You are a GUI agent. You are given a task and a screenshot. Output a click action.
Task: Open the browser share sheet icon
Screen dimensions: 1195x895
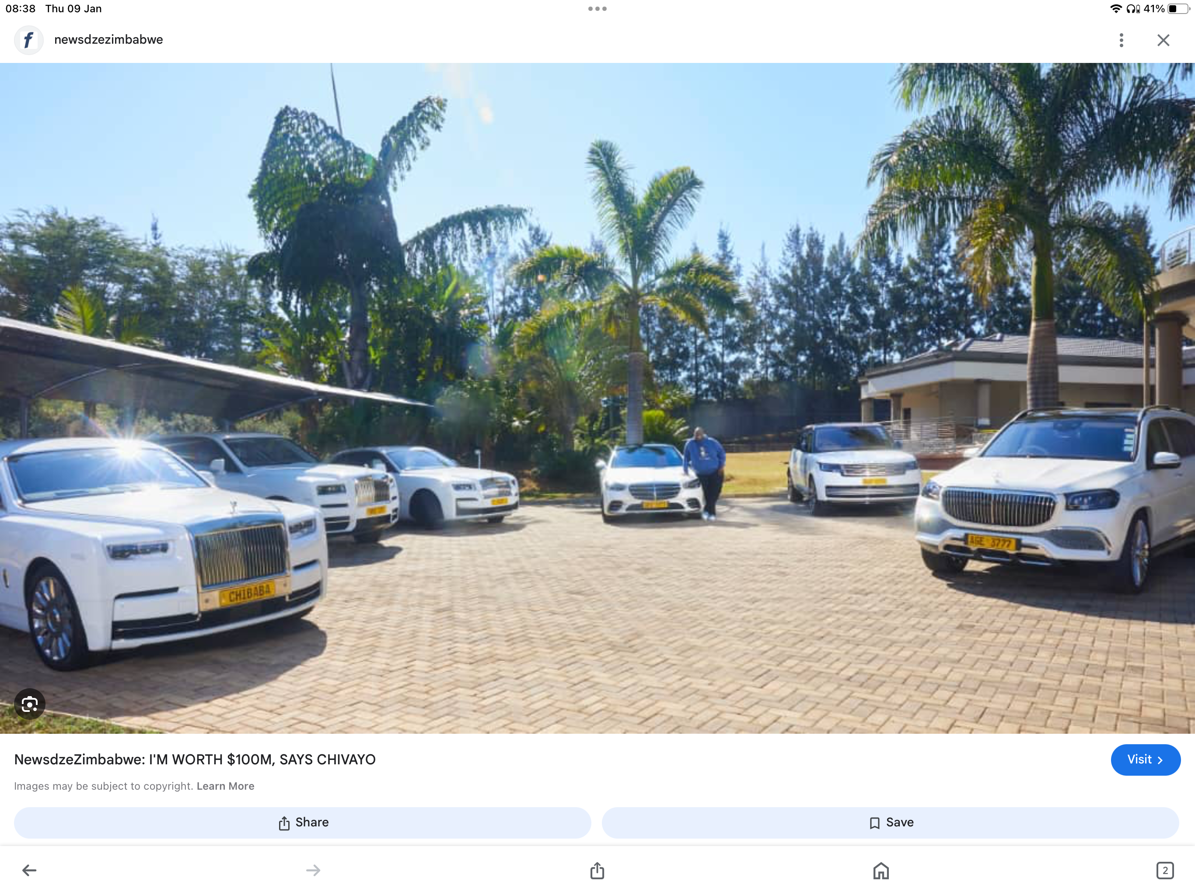pyautogui.click(x=597, y=870)
